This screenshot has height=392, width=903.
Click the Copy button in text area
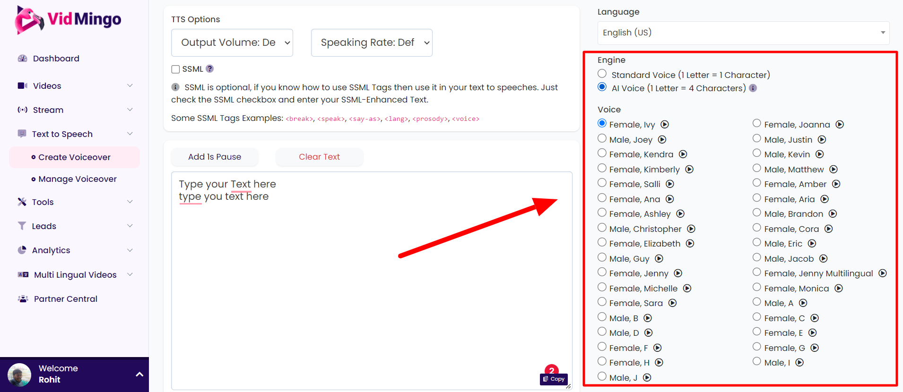tap(554, 379)
